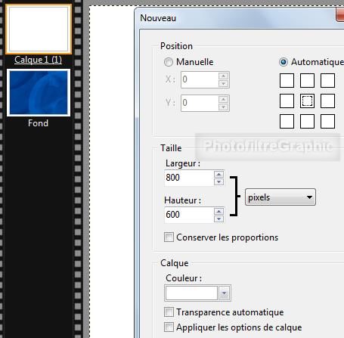The width and height of the screenshot is (344, 338).
Task: Increase Largeur with the up arrow
Action: pos(218,175)
